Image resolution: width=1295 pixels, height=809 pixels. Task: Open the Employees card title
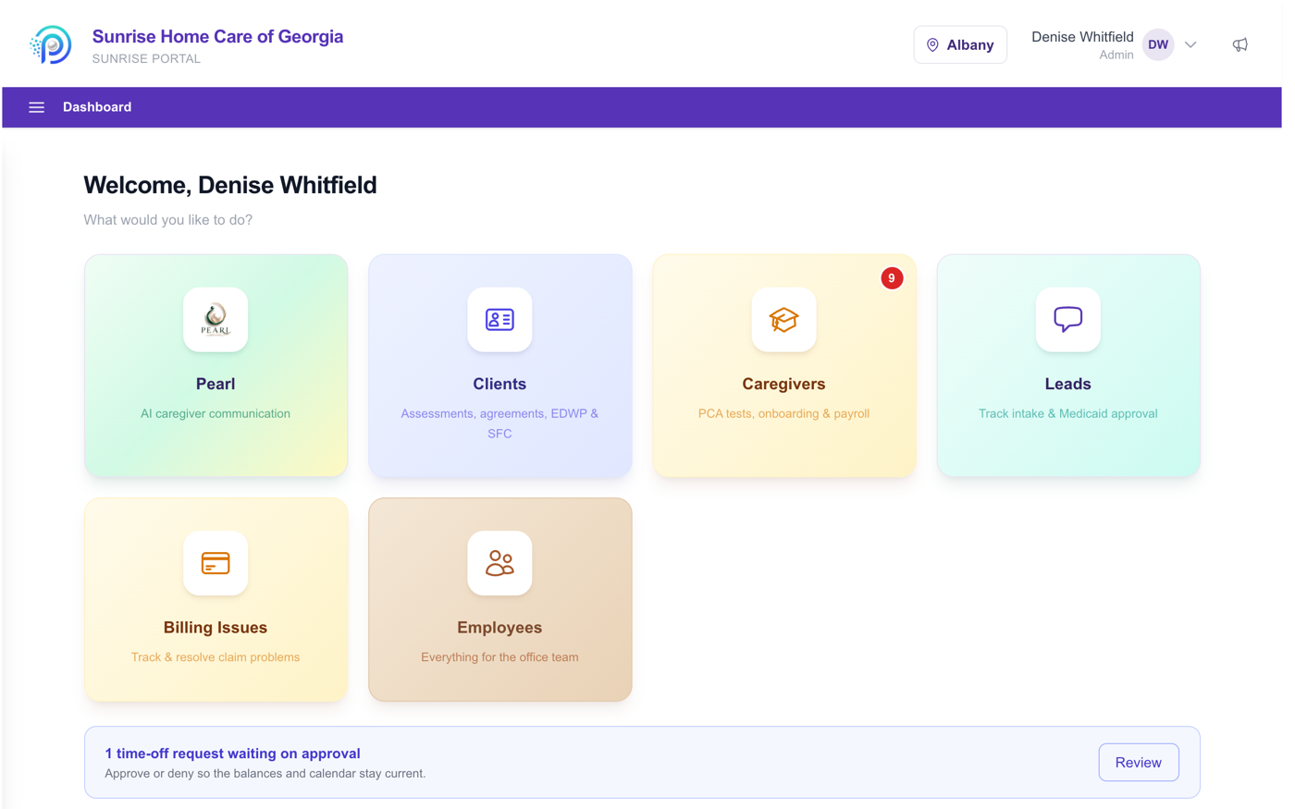(499, 627)
